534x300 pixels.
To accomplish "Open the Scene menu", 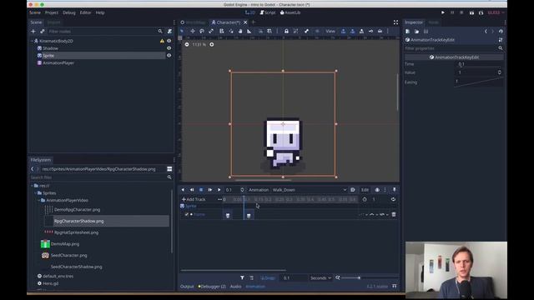I will [x=35, y=12].
